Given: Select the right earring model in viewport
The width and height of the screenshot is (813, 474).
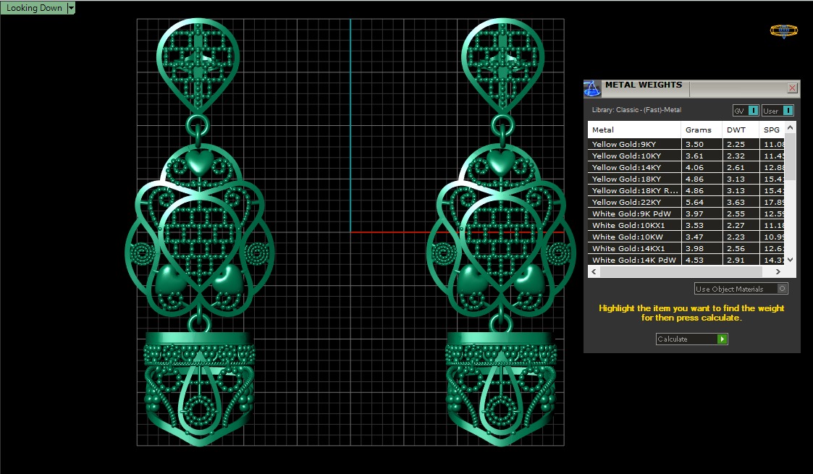Looking at the screenshot, I should click(x=502, y=232).
